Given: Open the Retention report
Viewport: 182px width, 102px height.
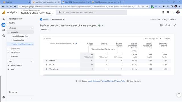Looking at the screenshot, I should 14,56.
